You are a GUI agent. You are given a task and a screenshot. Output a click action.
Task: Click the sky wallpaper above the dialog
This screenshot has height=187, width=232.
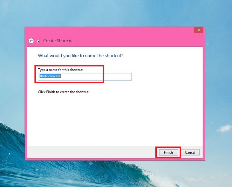point(115,13)
